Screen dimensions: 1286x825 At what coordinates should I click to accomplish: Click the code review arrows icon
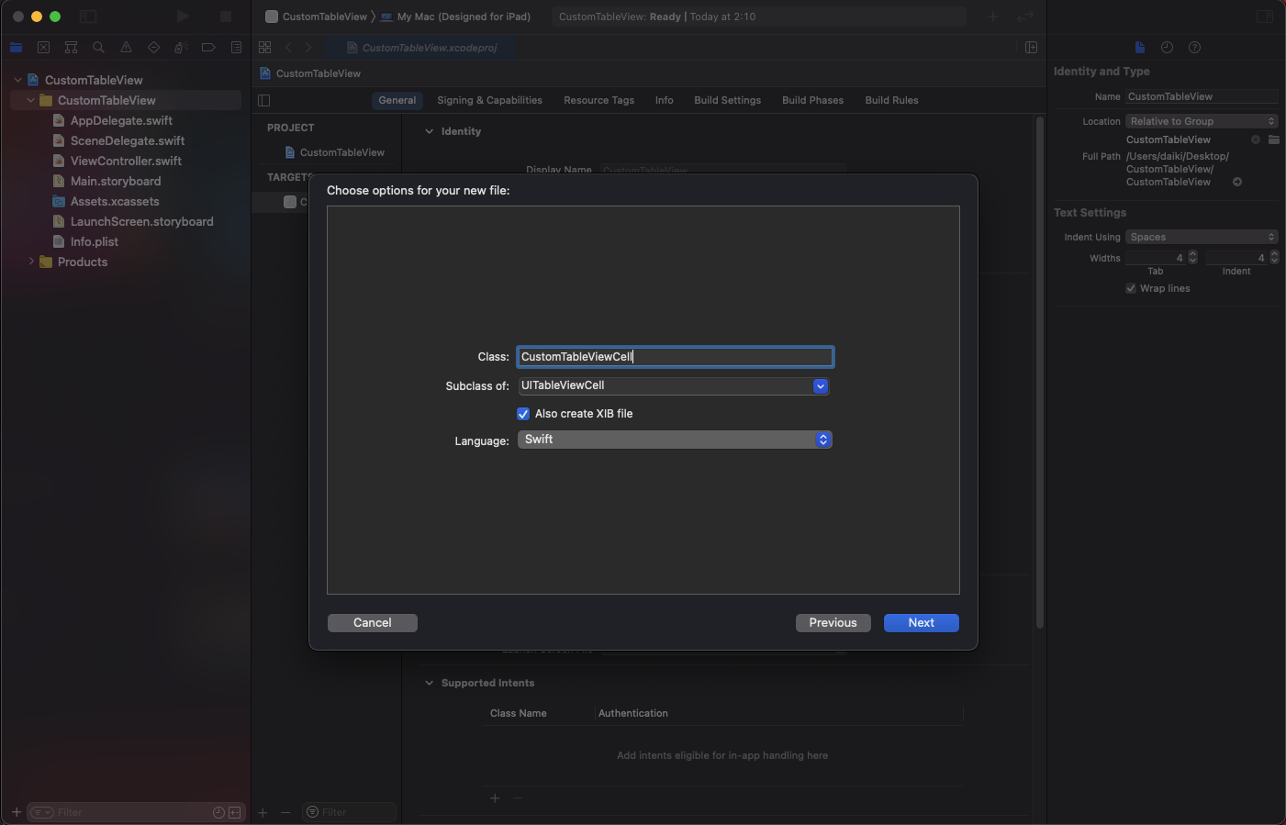click(x=1025, y=17)
